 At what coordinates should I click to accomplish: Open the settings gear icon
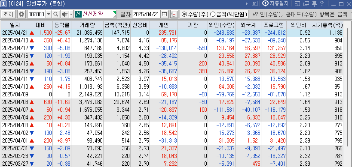pyautogui.click(x=21, y=14)
